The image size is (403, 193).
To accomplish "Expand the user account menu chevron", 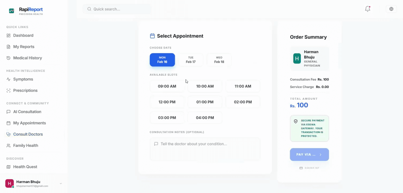I will [x=61, y=184].
